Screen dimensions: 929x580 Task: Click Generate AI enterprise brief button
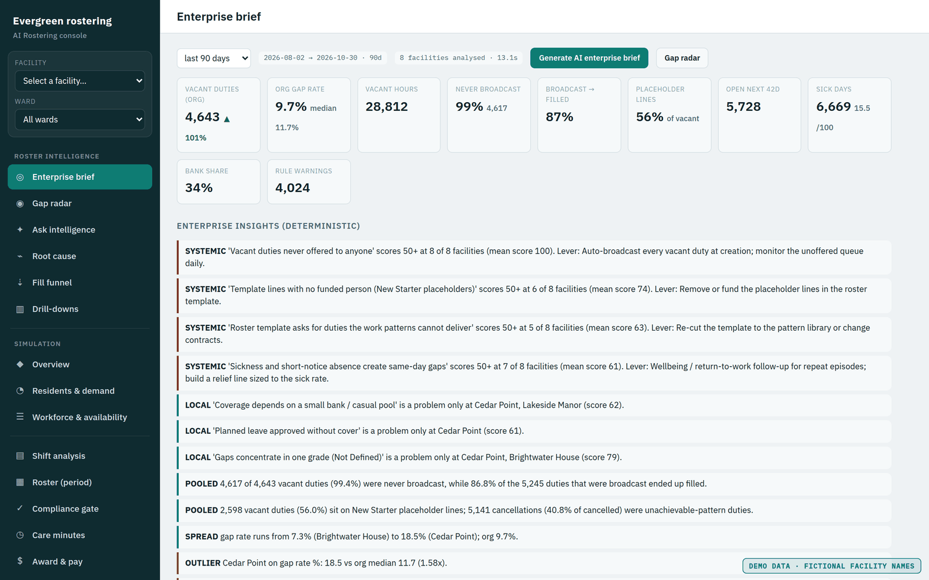[x=589, y=58]
